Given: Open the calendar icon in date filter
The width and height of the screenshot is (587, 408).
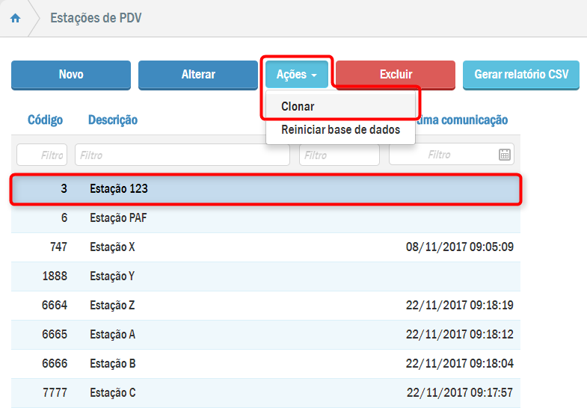Looking at the screenshot, I should coord(504,155).
